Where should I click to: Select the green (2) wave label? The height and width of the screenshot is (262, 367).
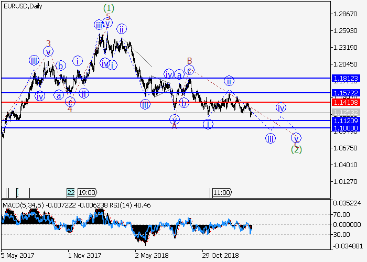(296, 149)
